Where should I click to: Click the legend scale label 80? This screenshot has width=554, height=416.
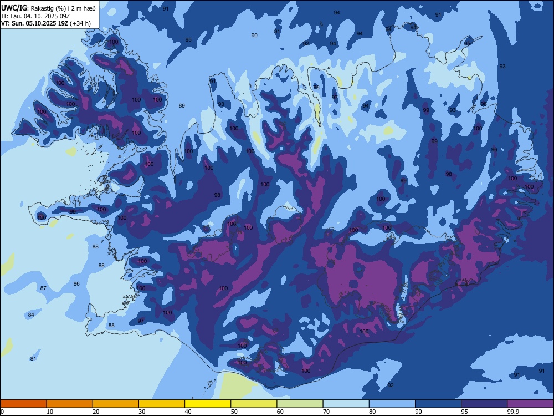[x=372, y=412]
